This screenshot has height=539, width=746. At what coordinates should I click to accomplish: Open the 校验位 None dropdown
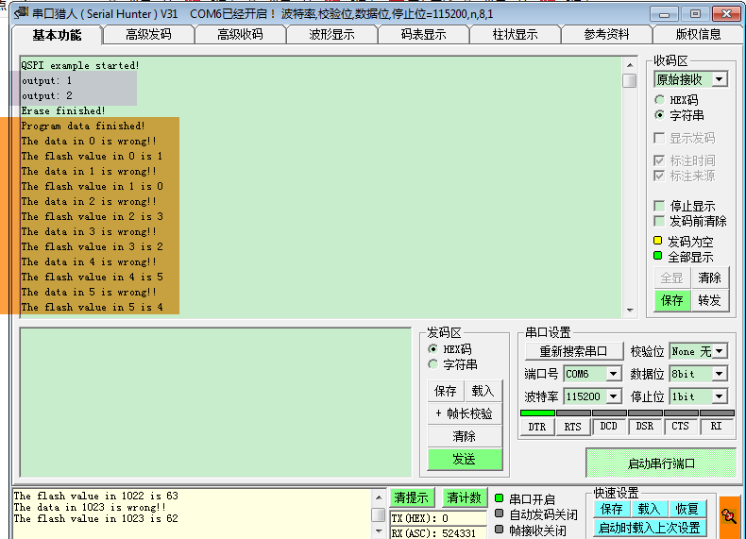720,351
